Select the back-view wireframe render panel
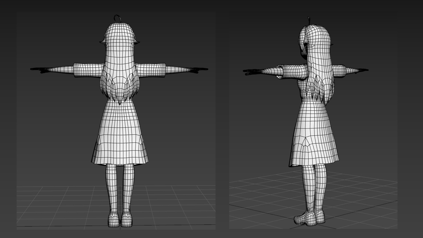 coord(116,121)
